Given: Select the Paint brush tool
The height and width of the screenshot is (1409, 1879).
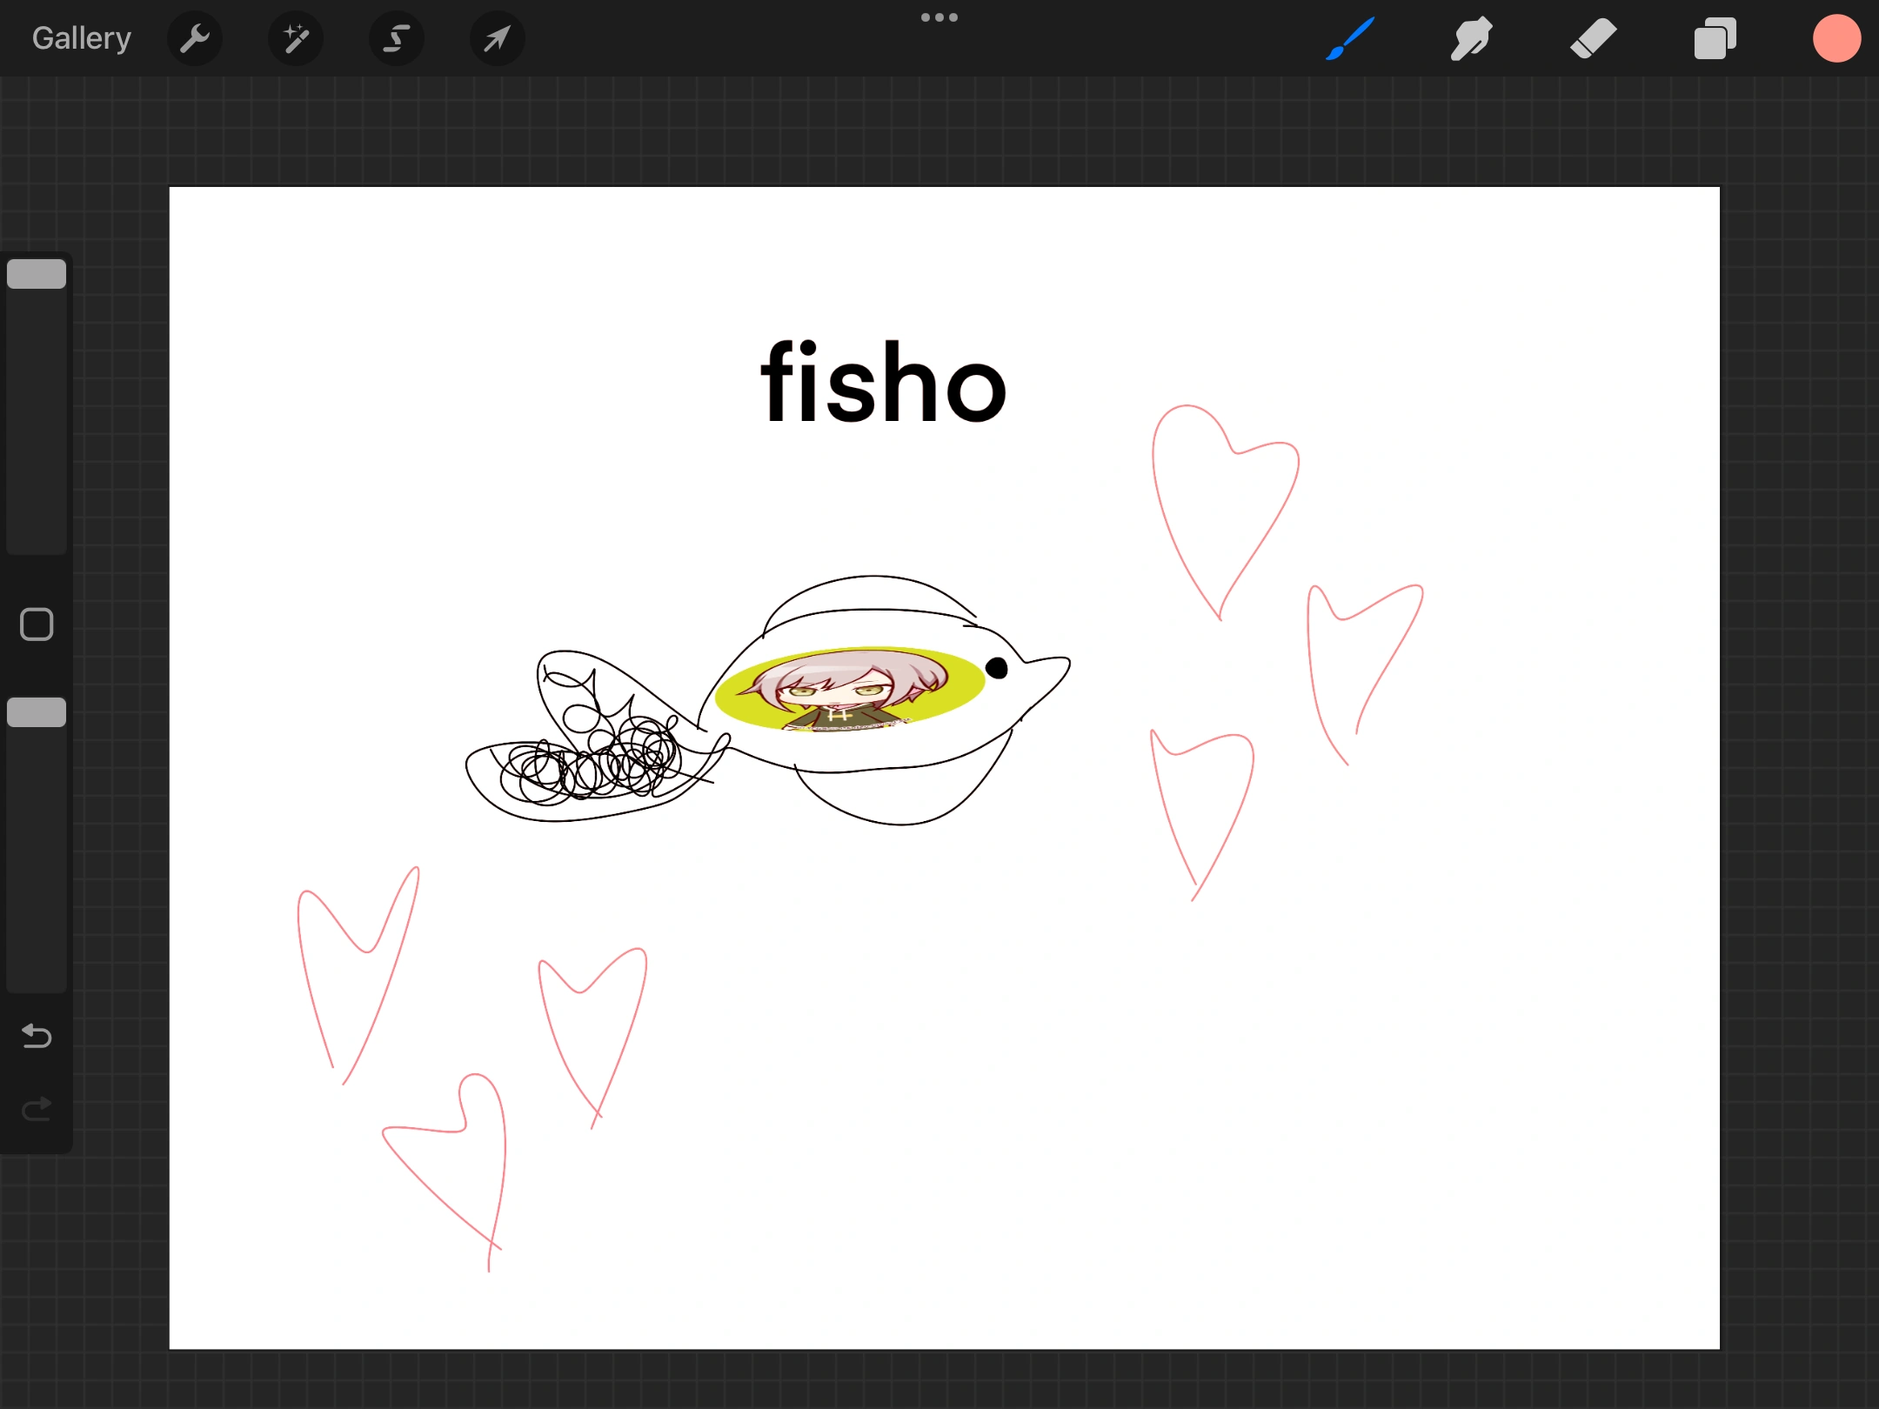Looking at the screenshot, I should [1349, 37].
